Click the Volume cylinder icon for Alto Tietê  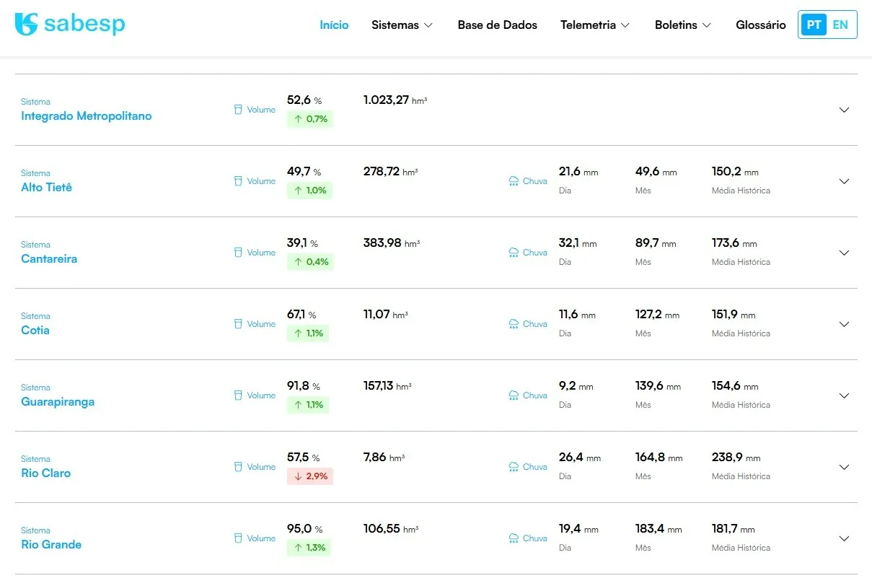[238, 181]
